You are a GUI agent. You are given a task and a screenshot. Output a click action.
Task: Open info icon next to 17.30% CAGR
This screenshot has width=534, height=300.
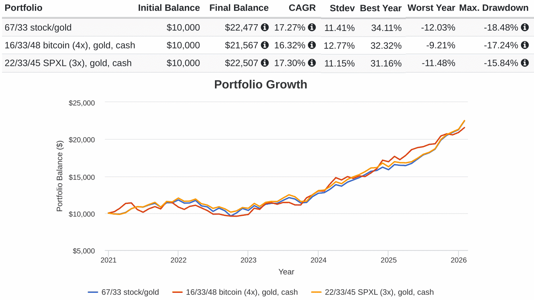tap(312, 63)
